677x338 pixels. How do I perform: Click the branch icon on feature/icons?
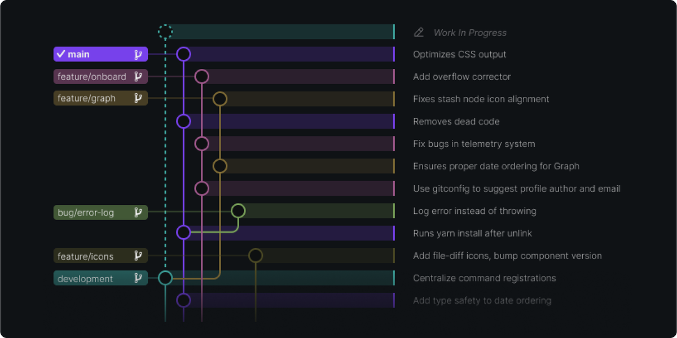coord(138,256)
